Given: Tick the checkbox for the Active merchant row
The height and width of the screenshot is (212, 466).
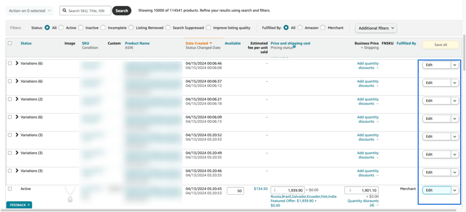Looking at the screenshot, I should (x=10, y=188).
